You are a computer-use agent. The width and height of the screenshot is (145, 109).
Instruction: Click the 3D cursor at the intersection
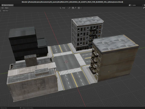click(66, 62)
